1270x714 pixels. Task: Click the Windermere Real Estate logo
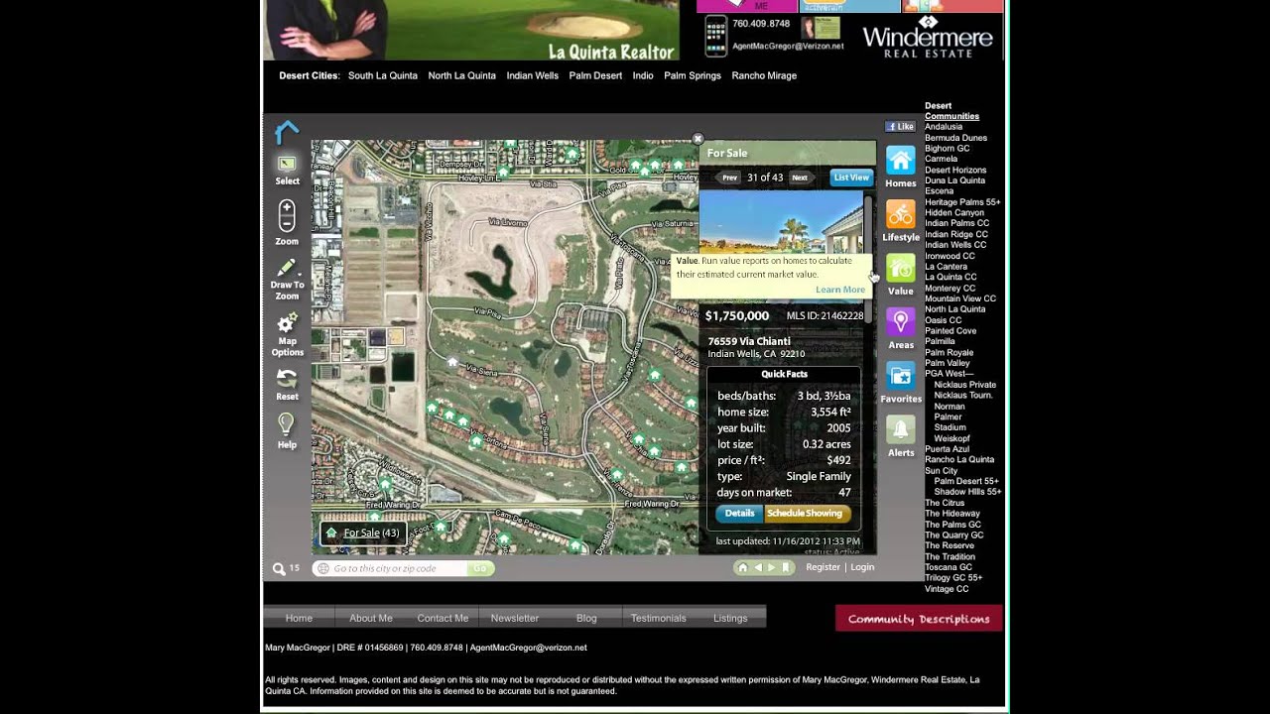click(928, 37)
